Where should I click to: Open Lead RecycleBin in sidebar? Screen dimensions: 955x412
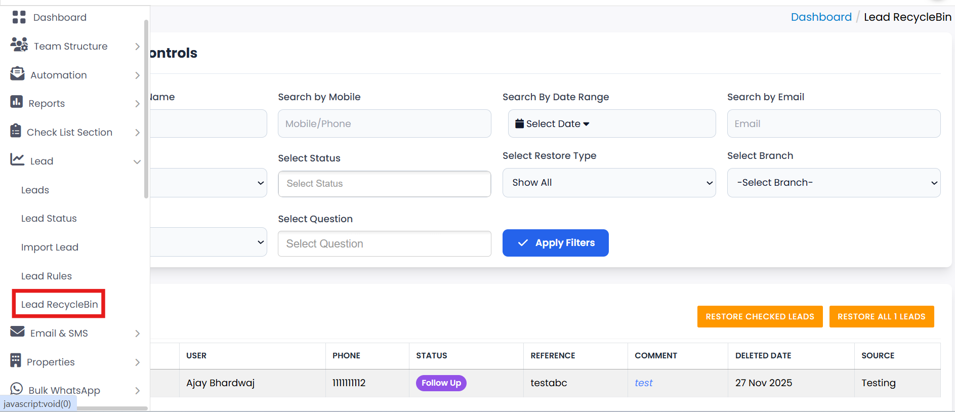point(59,304)
